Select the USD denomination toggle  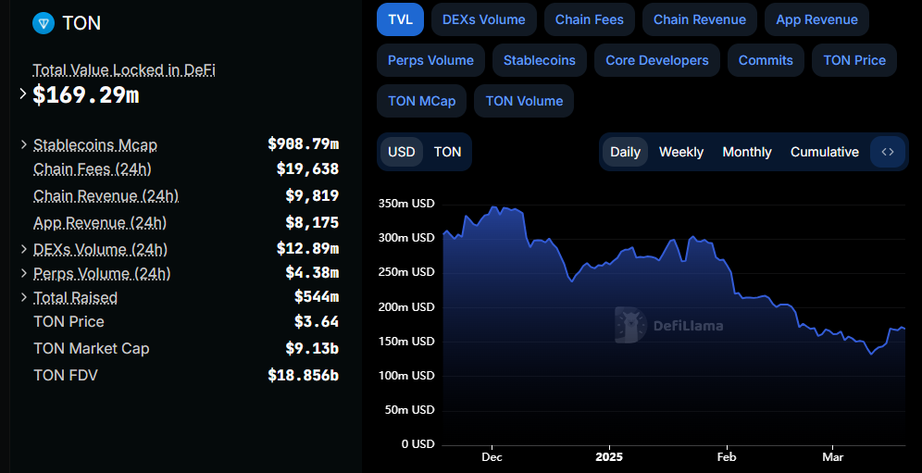[x=402, y=152]
